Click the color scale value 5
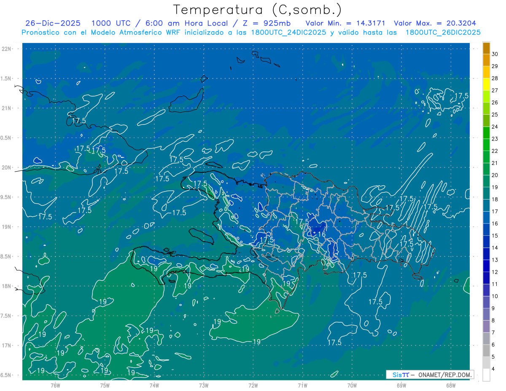The height and width of the screenshot is (391, 506). 493,357
